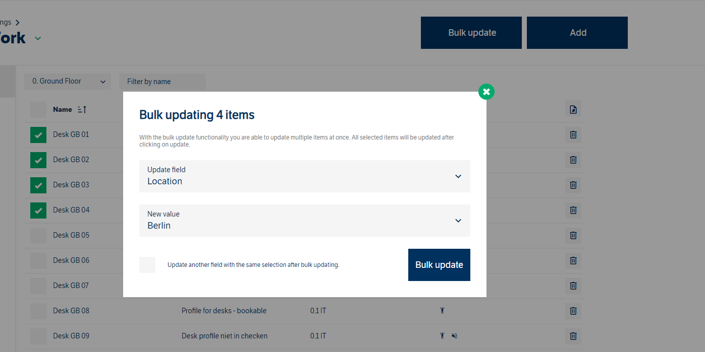
Task: Confirm with dialog Bulk update button
Action: (x=439, y=265)
